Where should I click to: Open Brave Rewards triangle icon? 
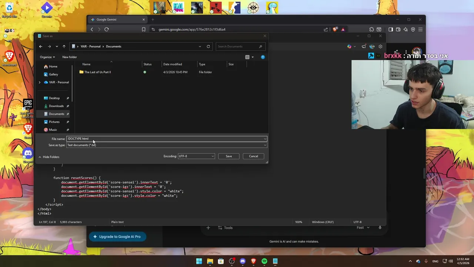point(343,29)
